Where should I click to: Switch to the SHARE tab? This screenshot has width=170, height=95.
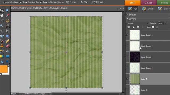pyautogui.click(x=163, y=3)
